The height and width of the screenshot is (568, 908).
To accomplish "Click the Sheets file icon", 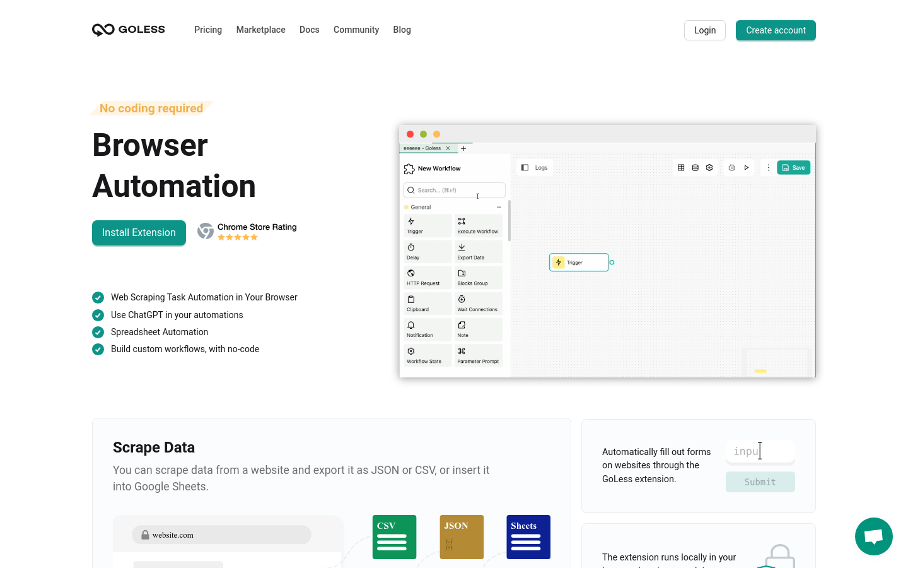I will point(528,537).
